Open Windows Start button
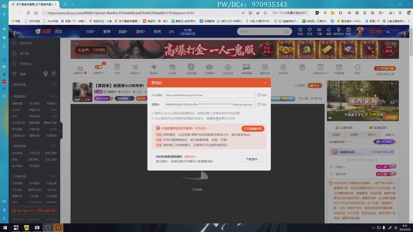Viewport: 413px width, 232px height. (5, 227)
